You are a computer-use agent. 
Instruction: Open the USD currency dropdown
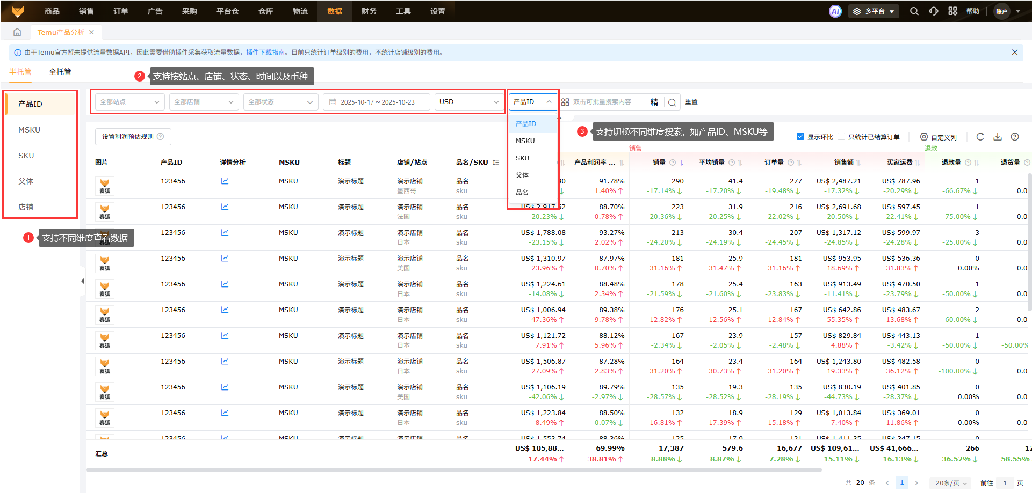point(469,102)
